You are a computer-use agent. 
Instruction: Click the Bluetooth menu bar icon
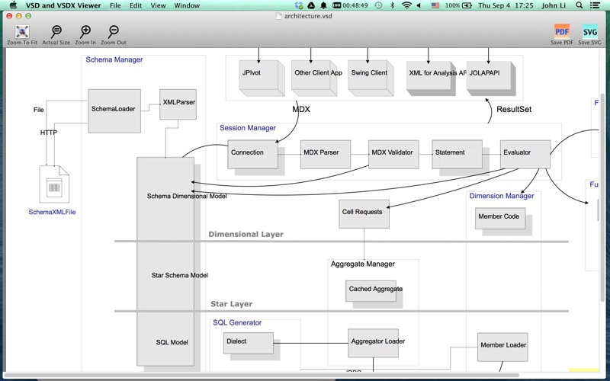pos(392,5)
